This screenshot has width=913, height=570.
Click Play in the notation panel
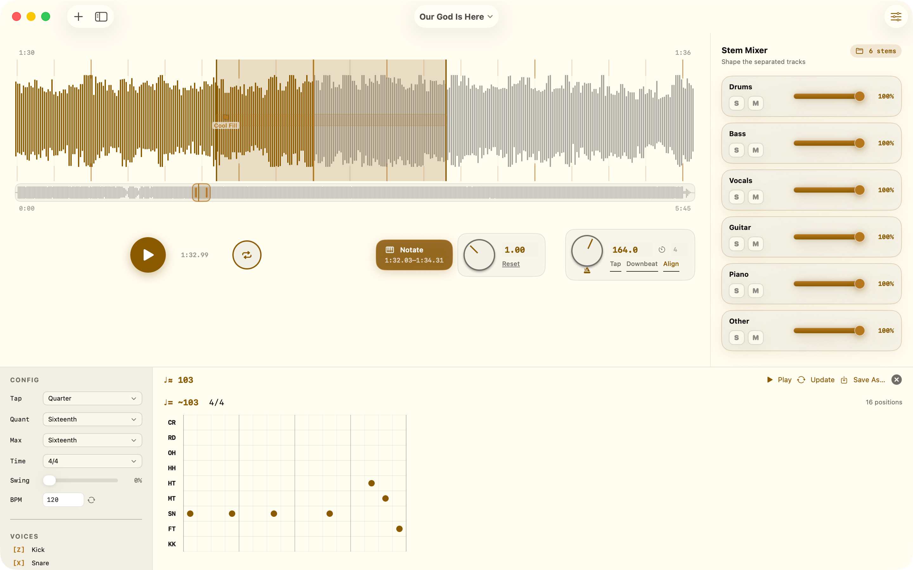(779, 380)
